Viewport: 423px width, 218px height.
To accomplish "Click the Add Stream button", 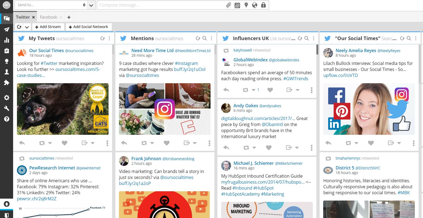I will pos(48,27).
